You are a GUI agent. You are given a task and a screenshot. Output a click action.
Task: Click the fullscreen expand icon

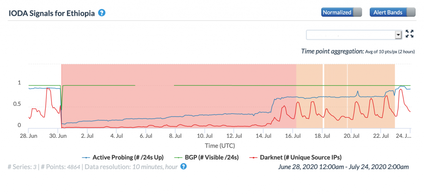pyautogui.click(x=410, y=34)
